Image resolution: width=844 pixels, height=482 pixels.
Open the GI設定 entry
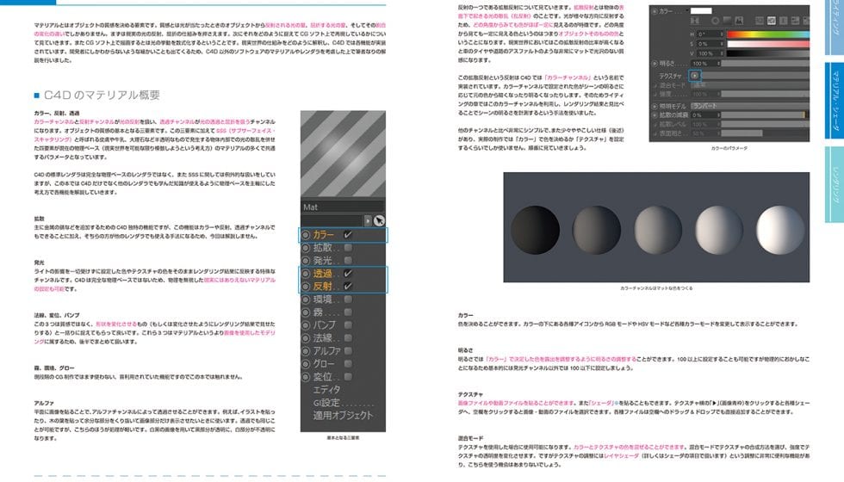326,403
